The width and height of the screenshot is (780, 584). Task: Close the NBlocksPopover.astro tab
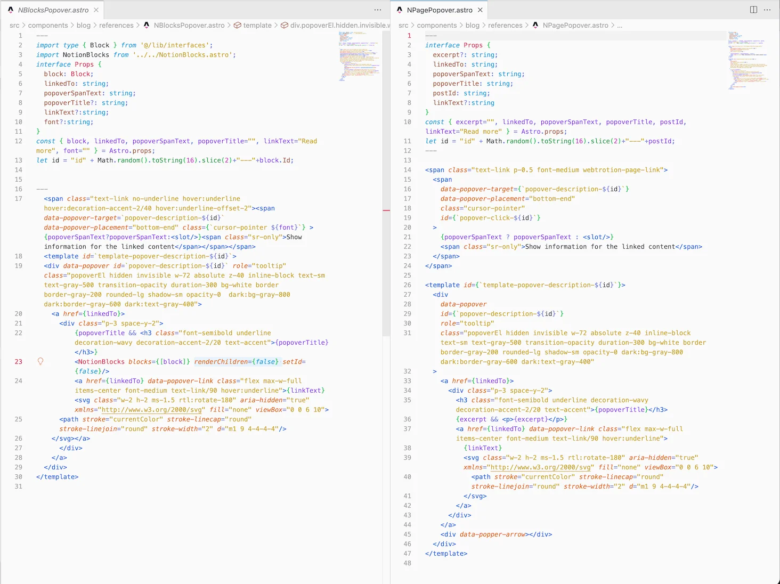click(x=96, y=10)
